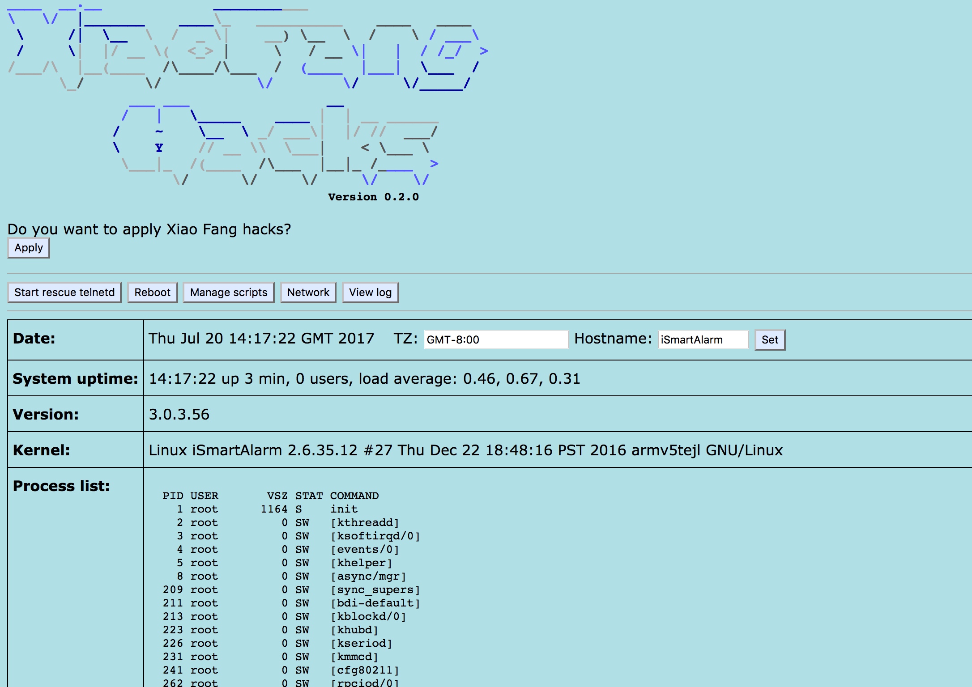Click the Set button next to Hostname
Image resolution: width=972 pixels, height=687 pixels.
click(770, 340)
